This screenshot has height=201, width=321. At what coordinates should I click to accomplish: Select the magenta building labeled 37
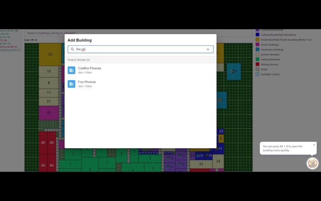tap(49, 113)
